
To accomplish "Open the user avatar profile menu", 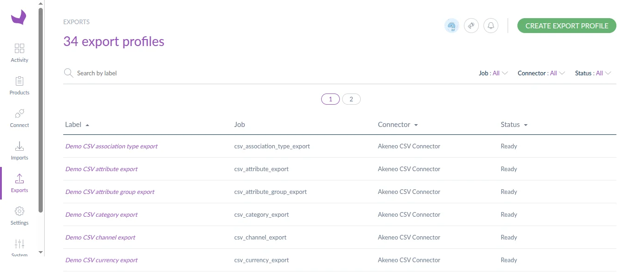I will coord(451,26).
